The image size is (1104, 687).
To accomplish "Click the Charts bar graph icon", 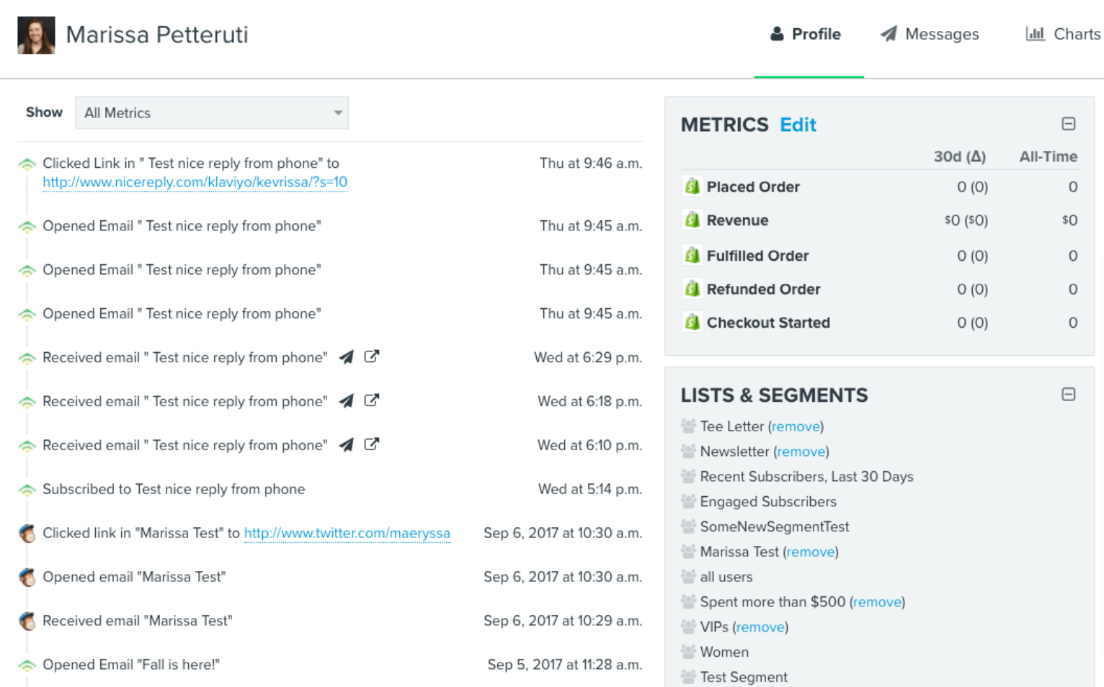I will tap(1036, 33).
